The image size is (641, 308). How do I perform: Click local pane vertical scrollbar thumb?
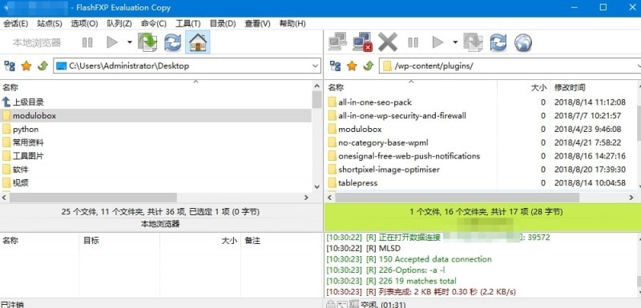(x=316, y=100)
